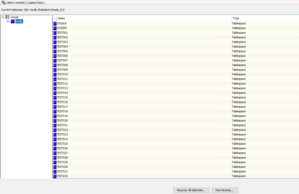299x194 pixels.
Task: Click the TEST032 tablespace icon
Action: [55, 176]
